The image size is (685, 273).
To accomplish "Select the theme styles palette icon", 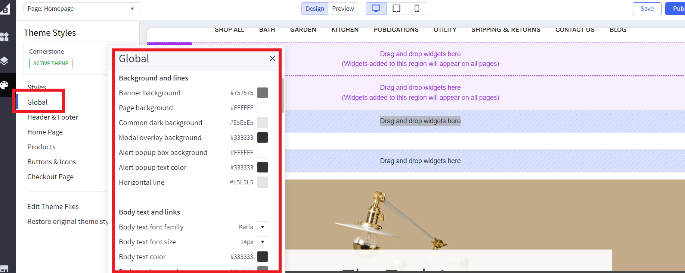I will (4, 85).
